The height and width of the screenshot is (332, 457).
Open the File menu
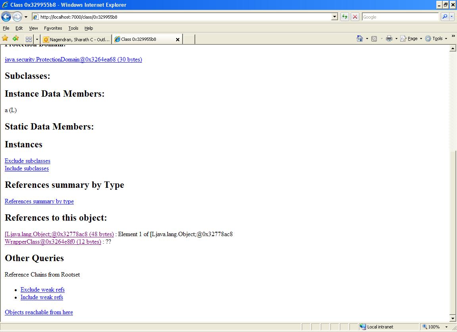(x=6, y=28)
